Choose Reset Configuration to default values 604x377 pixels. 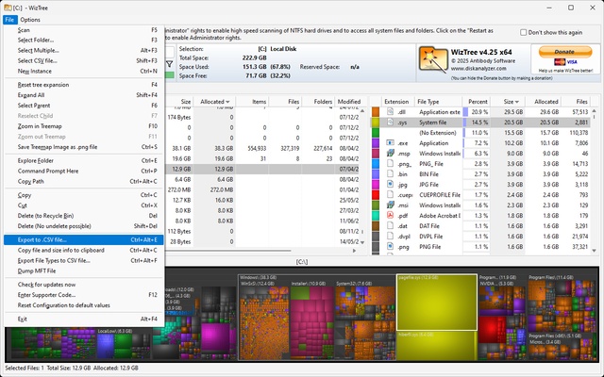tap(84, 305)
